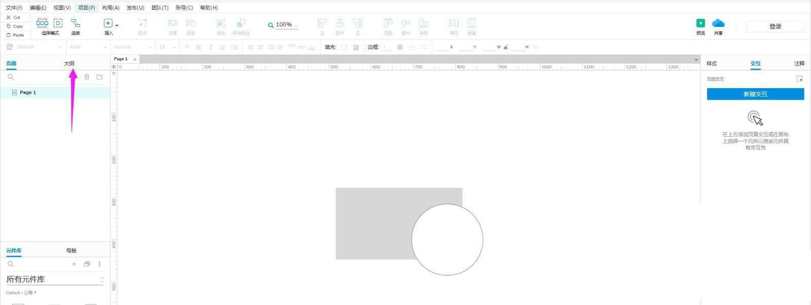Click the 新建交互 new interaction button

755,94
